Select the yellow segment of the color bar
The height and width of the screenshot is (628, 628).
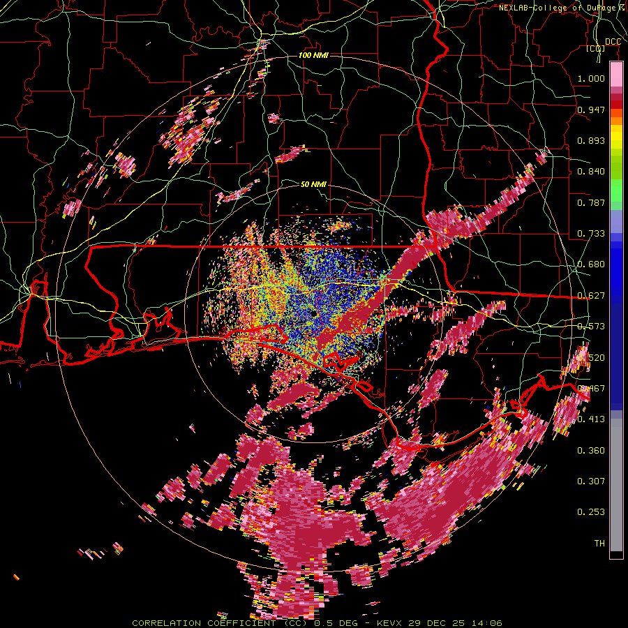pos(616,137)
